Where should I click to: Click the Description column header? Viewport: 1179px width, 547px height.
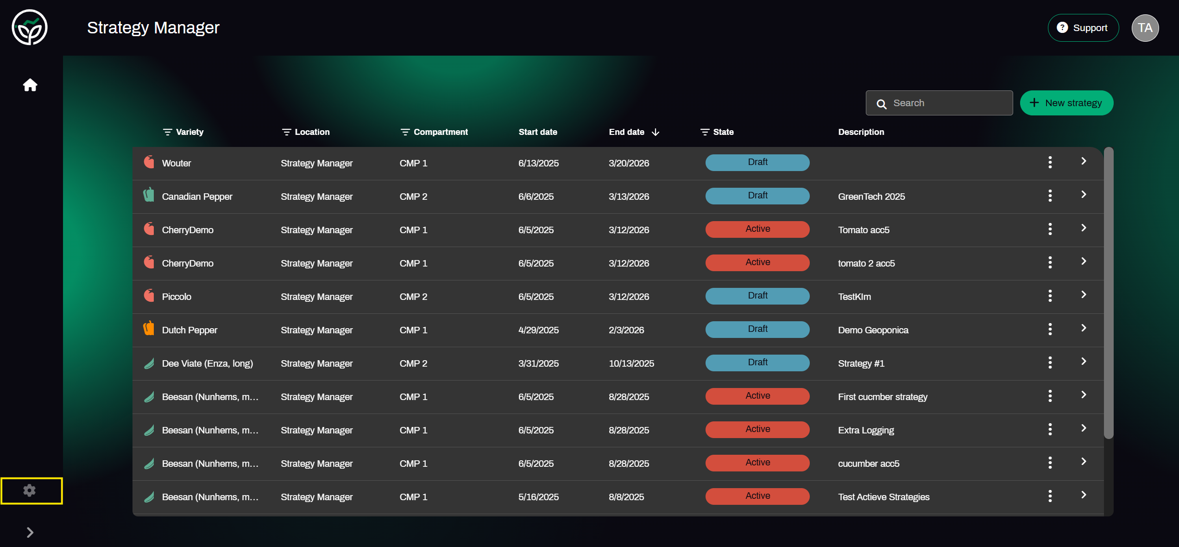861,132
